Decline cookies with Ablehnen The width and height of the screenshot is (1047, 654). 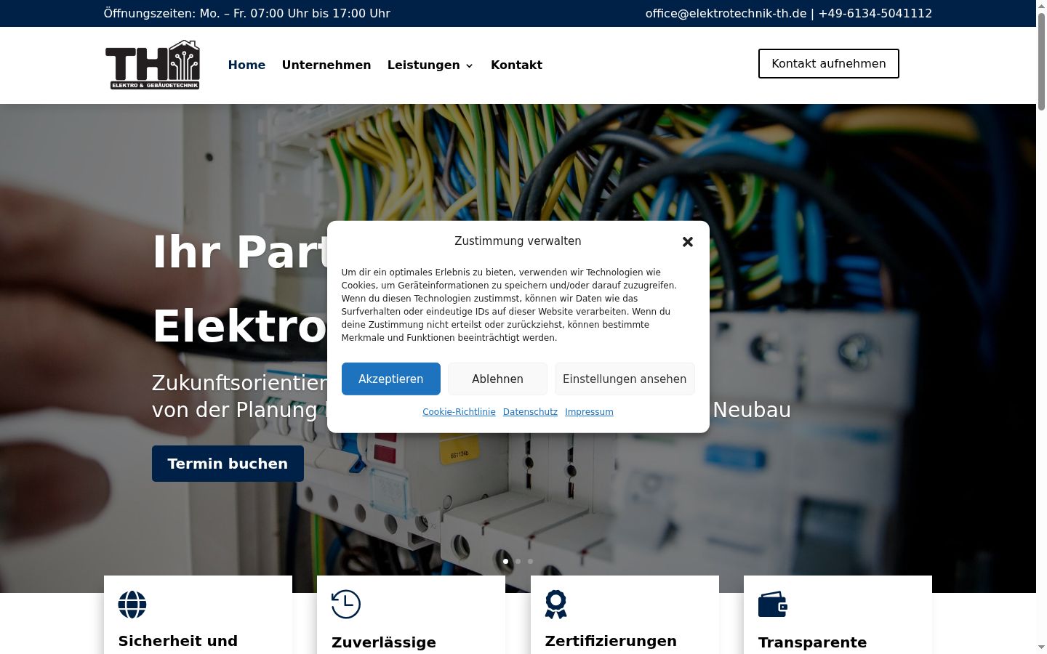tap(497, 379)
